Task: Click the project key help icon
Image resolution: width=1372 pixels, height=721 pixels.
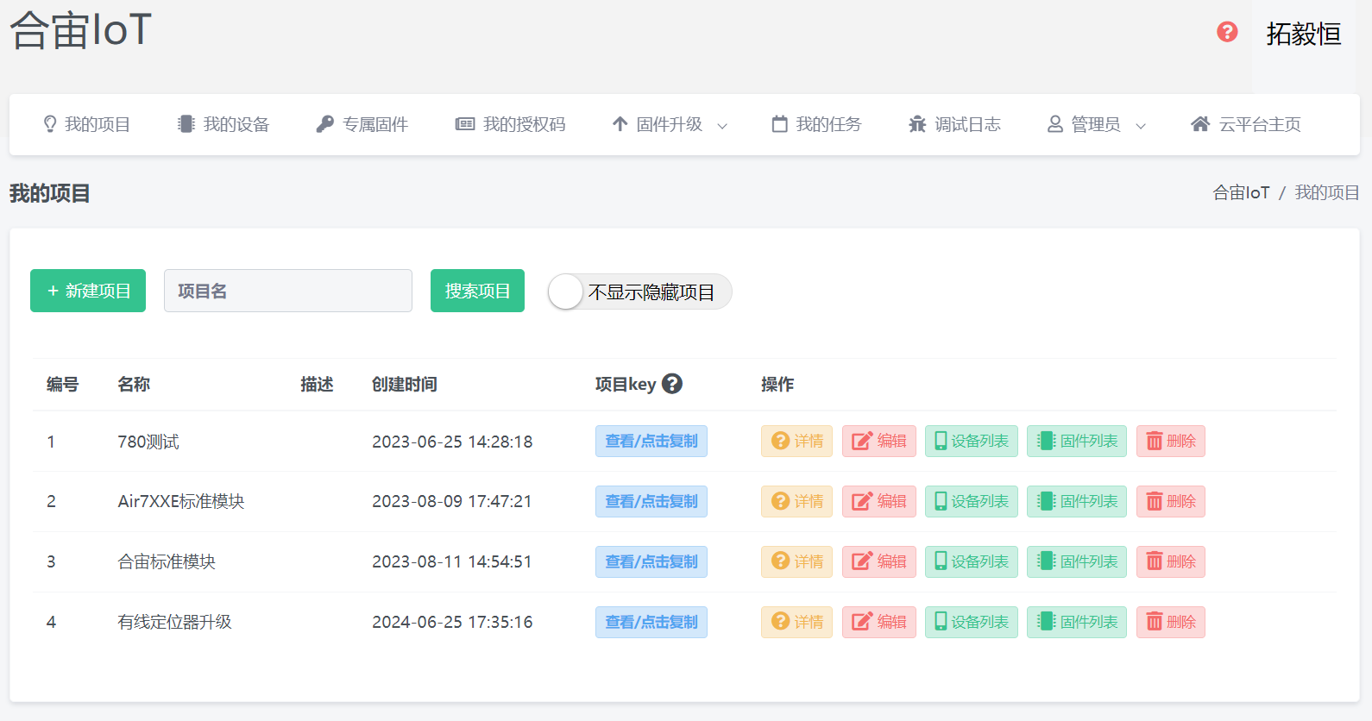Action: click(x=672, y=384)
